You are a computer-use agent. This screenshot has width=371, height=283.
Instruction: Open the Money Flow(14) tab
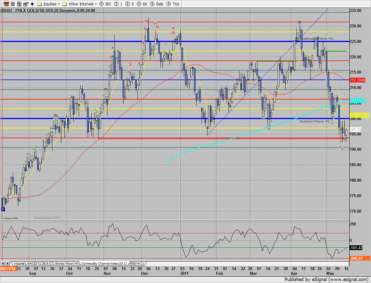click(67, 264)
